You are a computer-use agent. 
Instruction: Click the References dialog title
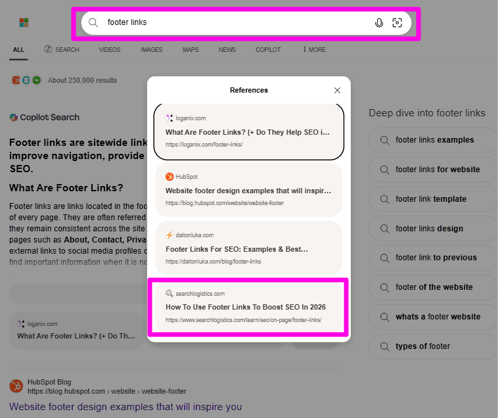[249, 90]
